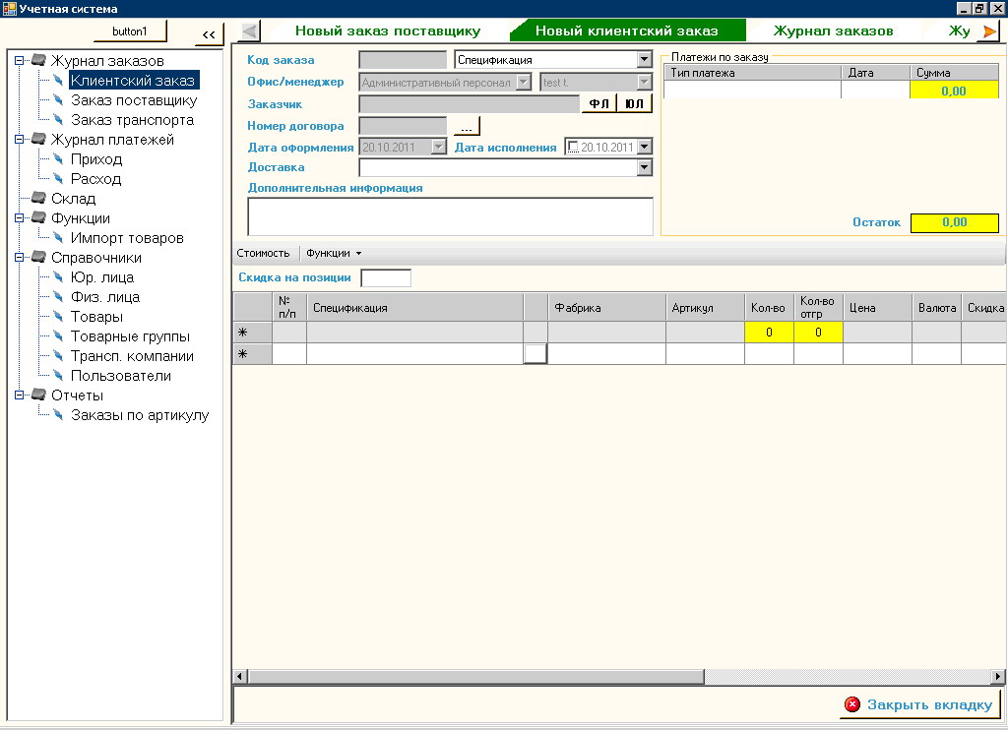Open the Доставка dropdown list
1008x730 pixels.
pos(644,167)
